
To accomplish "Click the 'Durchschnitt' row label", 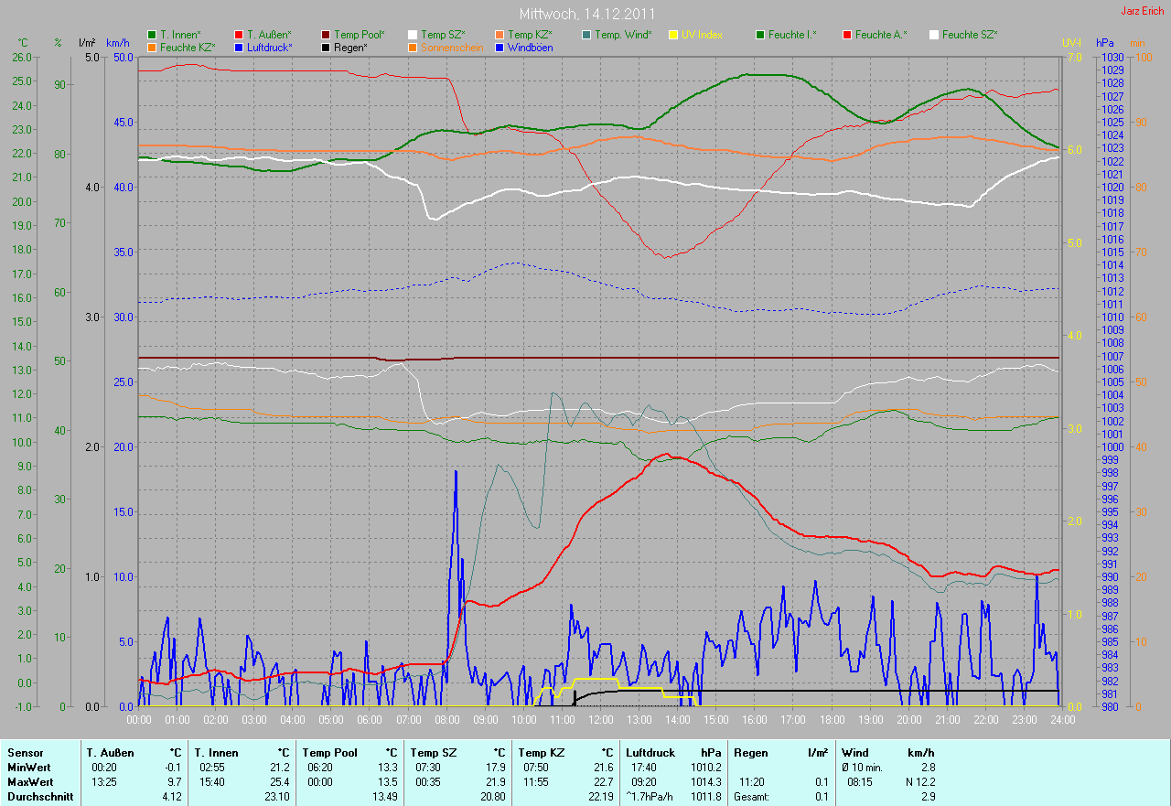I will click(38, 797).
